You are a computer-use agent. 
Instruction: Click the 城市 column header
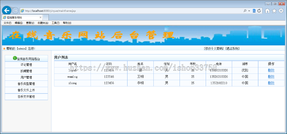(x=245, y=64)
